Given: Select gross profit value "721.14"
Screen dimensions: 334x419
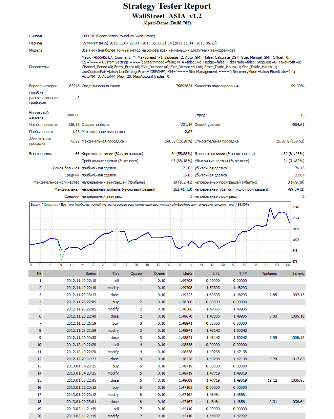Looking at the screenshot, I should [x=187, y=125].
